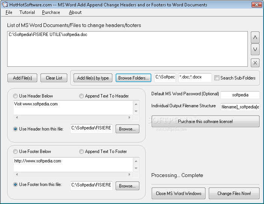This screenshot has width=264, height=204.
Task: Close the HotHotSoftware window
Action: point(256,4)
